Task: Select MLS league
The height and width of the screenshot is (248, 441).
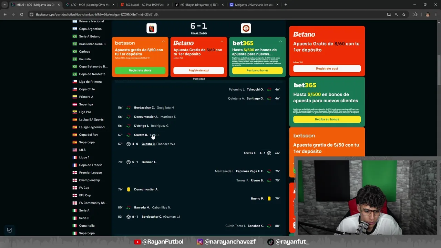Action: point(82,150)
